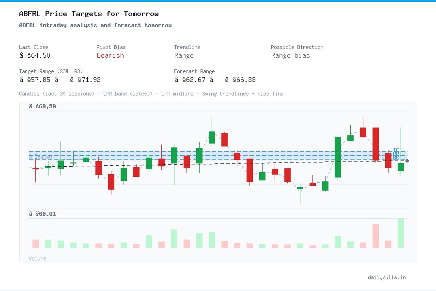The image size is (436, 291).
Task: Click the 'Possible Direction' label
Action: [297, 47]
